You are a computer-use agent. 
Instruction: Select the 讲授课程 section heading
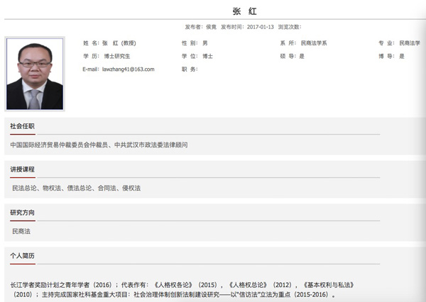[x=23, y=169]
